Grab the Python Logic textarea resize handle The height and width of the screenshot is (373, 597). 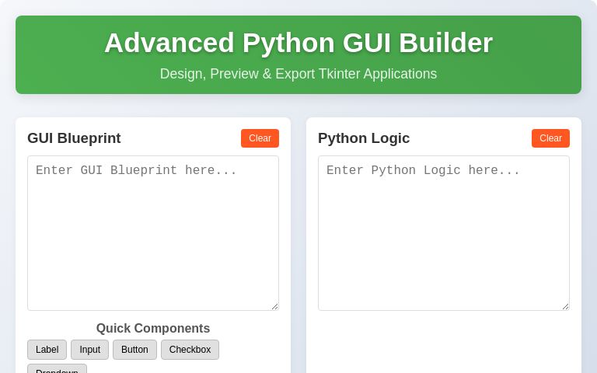(x=565, y=306)
